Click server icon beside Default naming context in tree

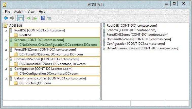coord(11,78)
